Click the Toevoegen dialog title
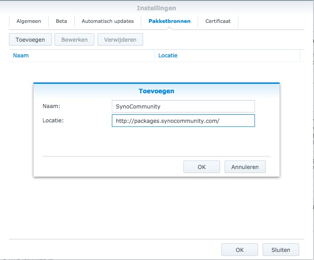Viewport: 314px width, 260px height. point(157,91)
